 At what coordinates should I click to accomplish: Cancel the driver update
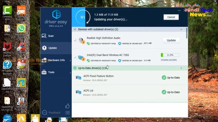(x=171, y=17)
